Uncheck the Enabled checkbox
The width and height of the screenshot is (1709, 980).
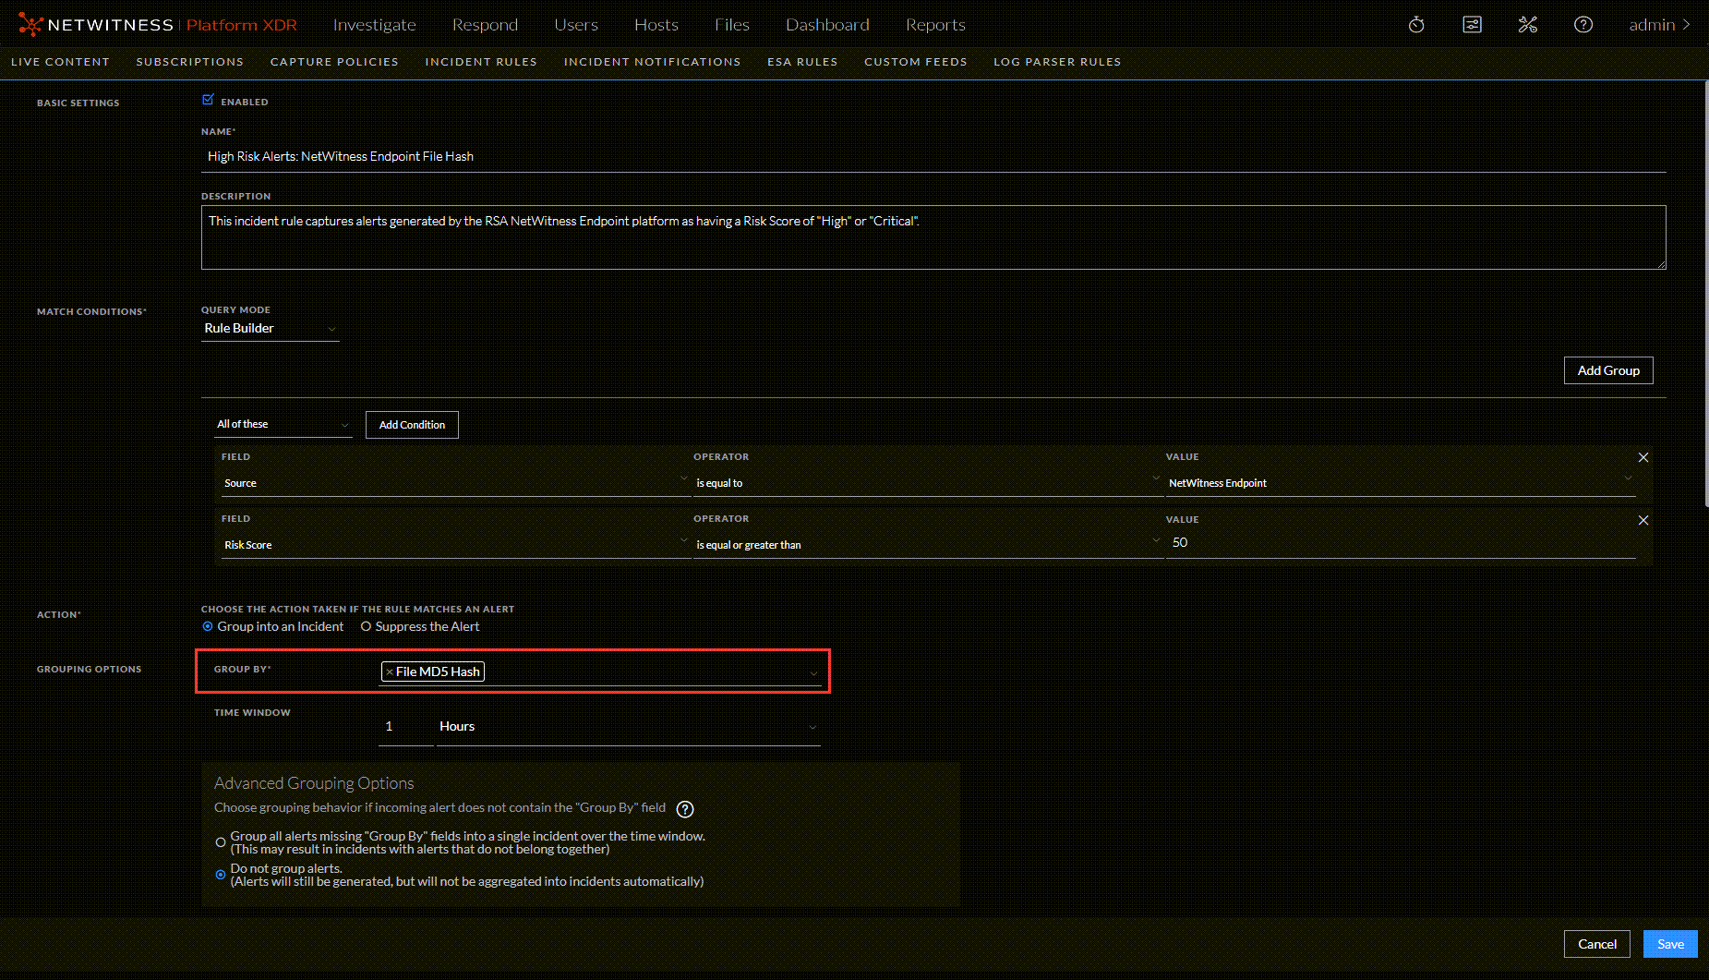(208, 100)
